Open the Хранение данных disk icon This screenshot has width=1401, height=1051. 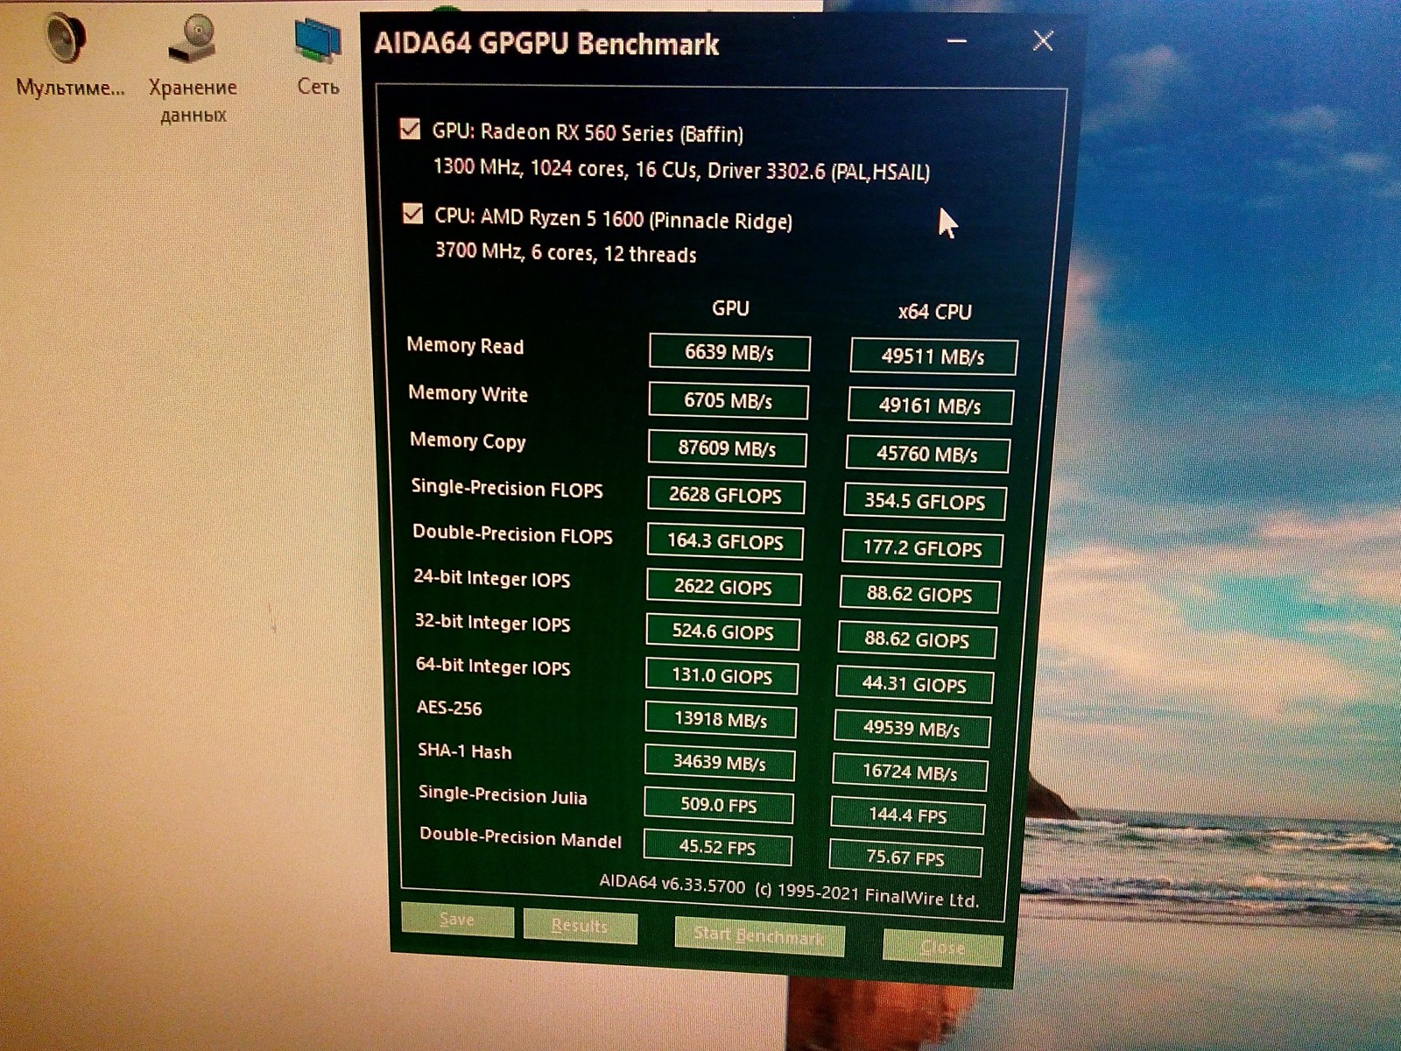pyautogui.click(x=193, y=39)
